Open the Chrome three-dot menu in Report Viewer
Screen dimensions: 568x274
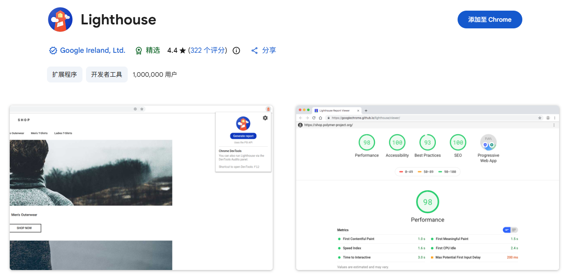click(555, 117)
